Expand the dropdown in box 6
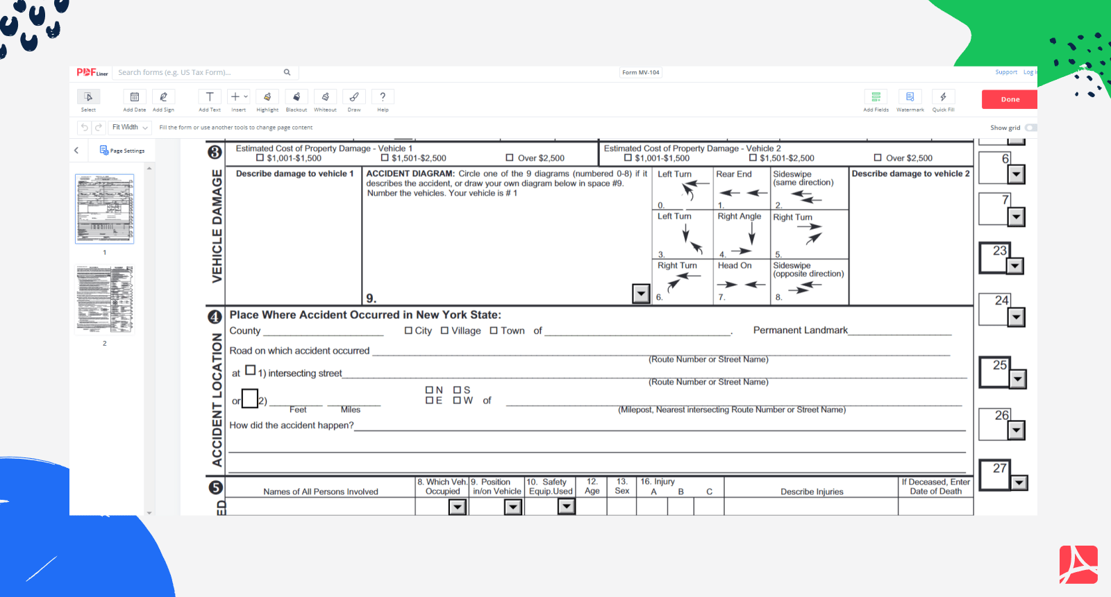This screenshot has height=597, width=1111. (x=1016, y=174)
